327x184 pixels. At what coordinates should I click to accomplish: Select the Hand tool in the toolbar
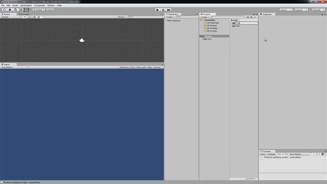(x=5, y=10)
